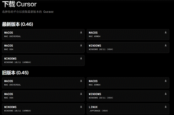Viewport: 174px width, 115px height.
Task: Click the 下载 Cursor page heading
Action: [x=19, y=4]
